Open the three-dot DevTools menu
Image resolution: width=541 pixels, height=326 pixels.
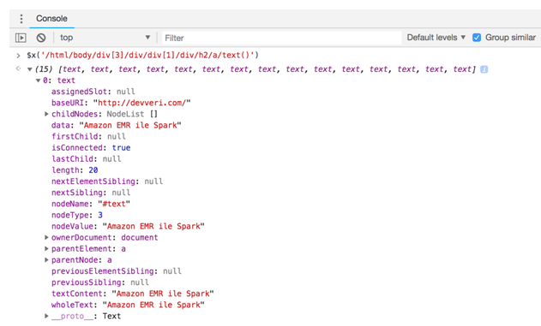point(21,19)
